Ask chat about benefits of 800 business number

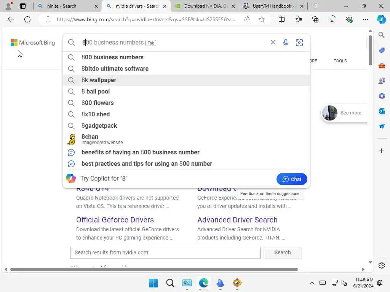(x=186, y=152)
